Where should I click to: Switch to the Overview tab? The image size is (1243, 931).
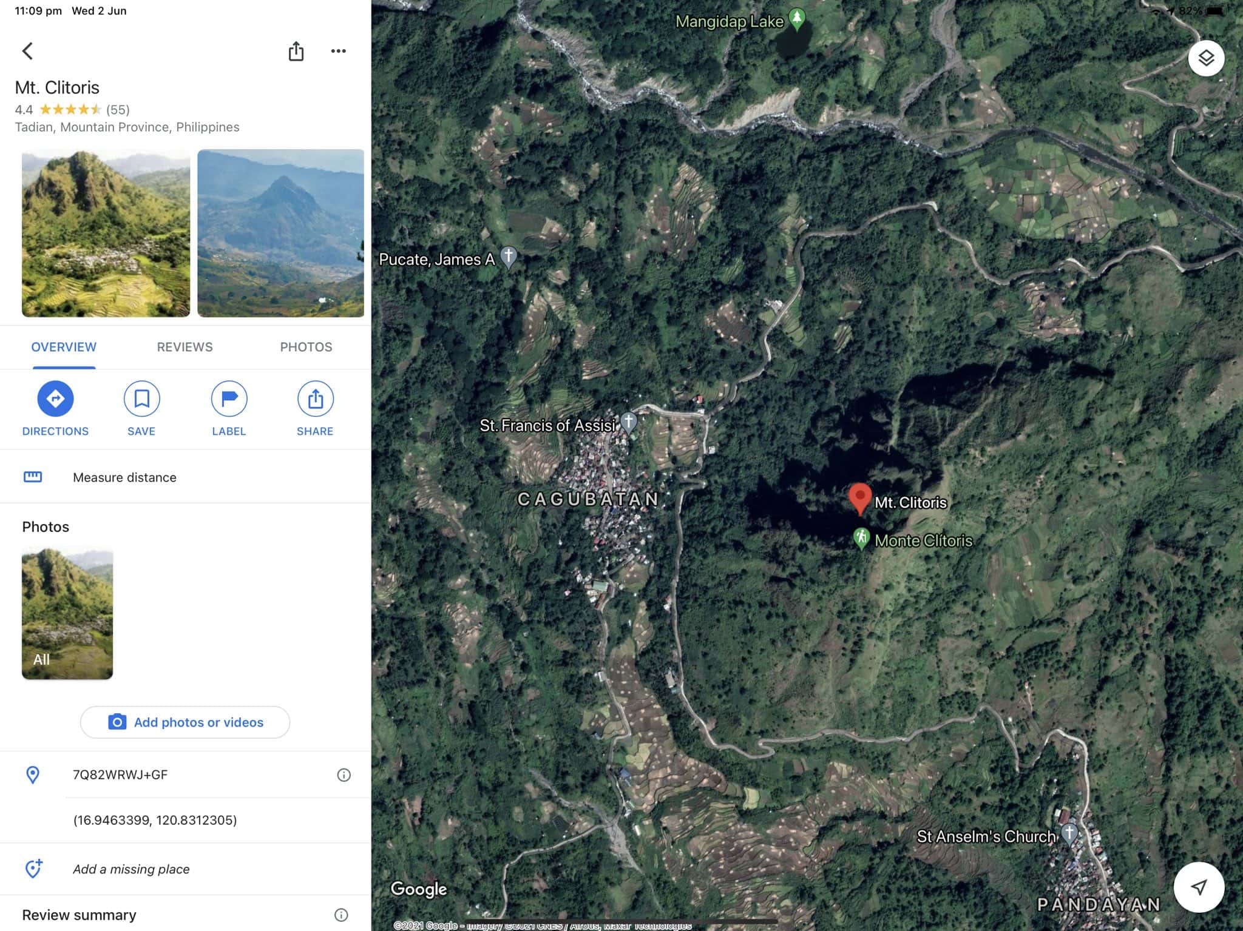coord(64,347)
